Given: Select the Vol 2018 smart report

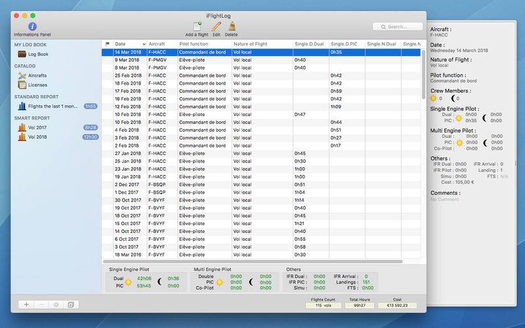Looking at the screenshot, I should coord(37,137).
